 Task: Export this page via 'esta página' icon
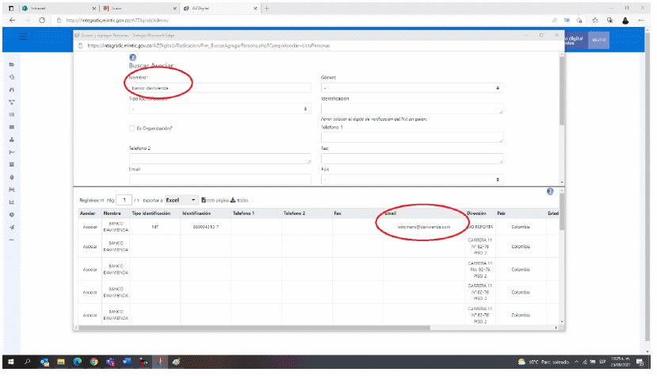(204, 200)
